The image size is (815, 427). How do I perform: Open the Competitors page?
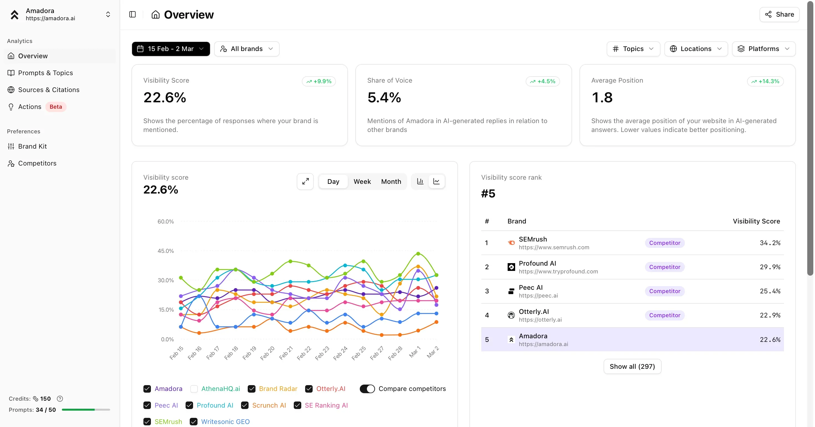coord(60,163)
